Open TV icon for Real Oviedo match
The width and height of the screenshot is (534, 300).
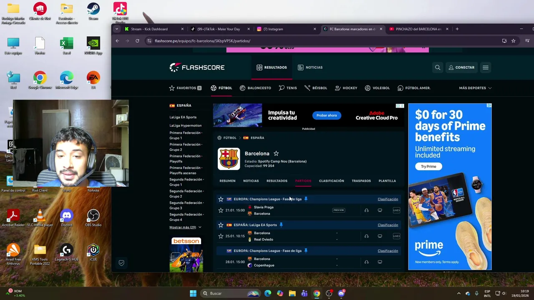(x=380, y=236)
